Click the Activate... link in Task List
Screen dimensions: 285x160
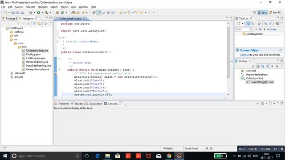pos(272,29)
